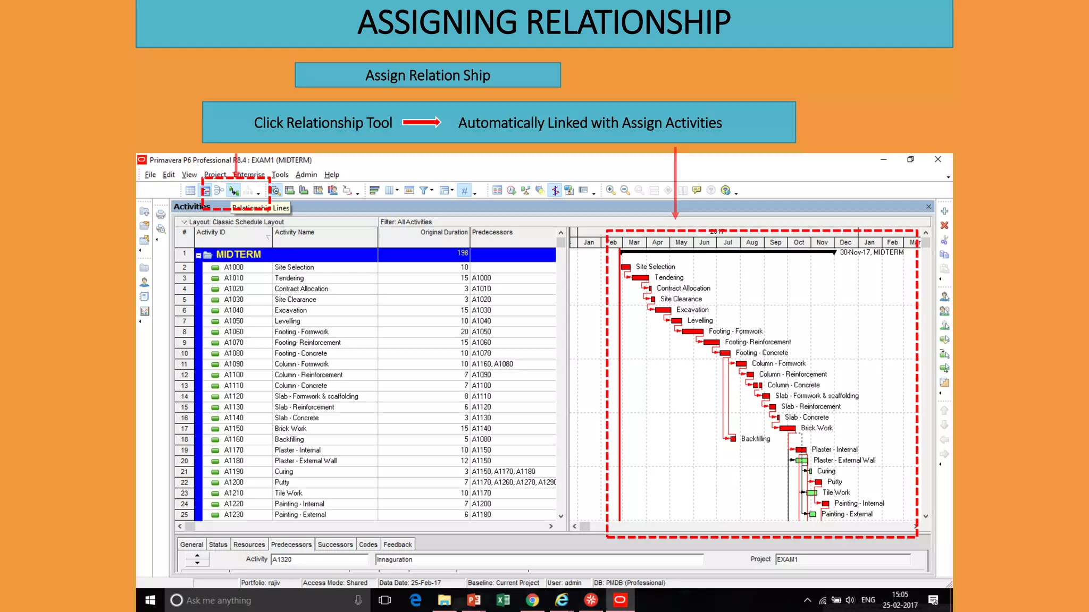Select activity A1060 Footing - Formwork row
This screenshot has width=1089, height=612.
[x=301, y=332]
